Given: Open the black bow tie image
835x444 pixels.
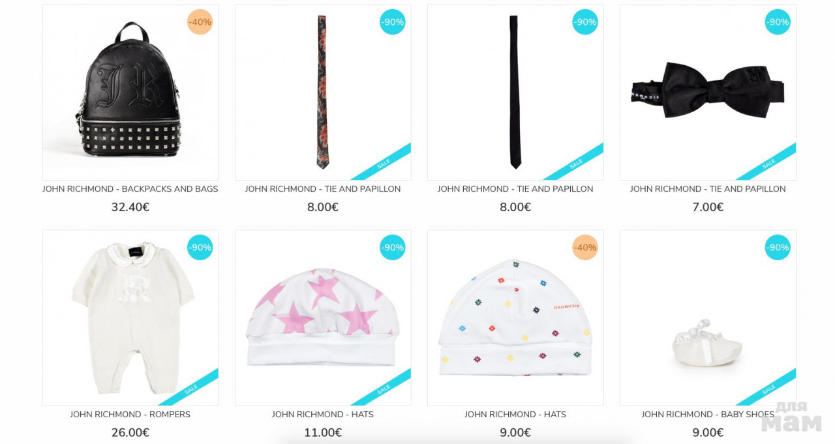Looking at the screenshot, I should click(x=708, y=93).
